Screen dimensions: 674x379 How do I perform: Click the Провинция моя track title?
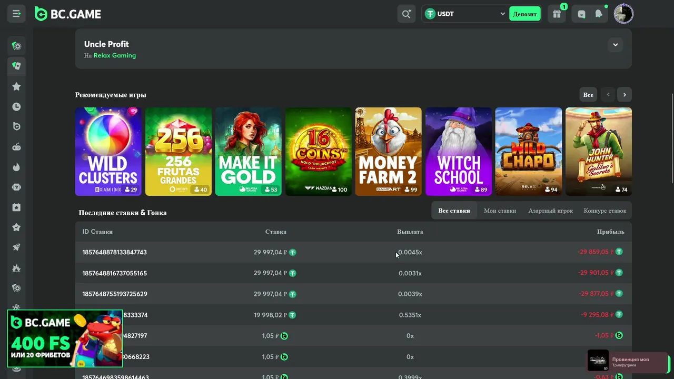[x=630, y=360]
